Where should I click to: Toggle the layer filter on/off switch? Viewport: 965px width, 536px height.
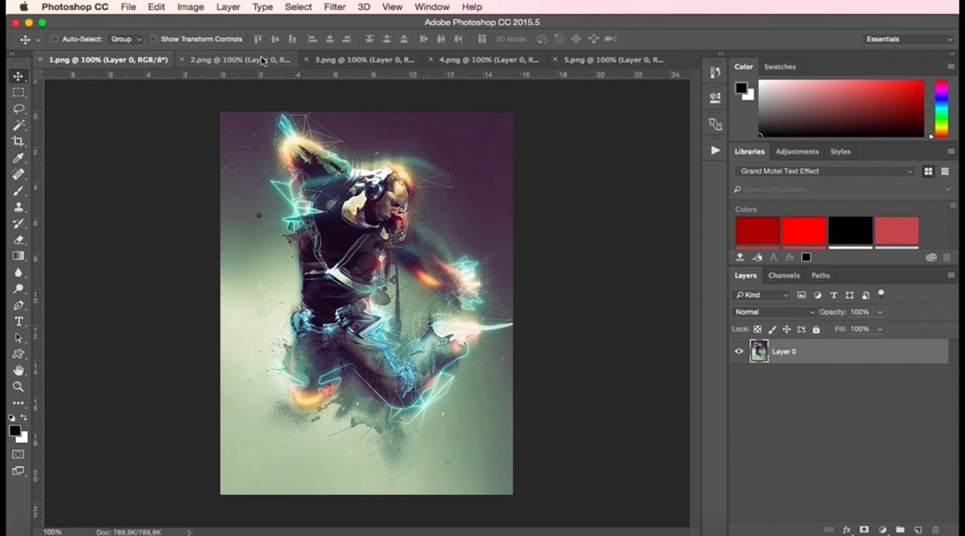click(881, 294)
